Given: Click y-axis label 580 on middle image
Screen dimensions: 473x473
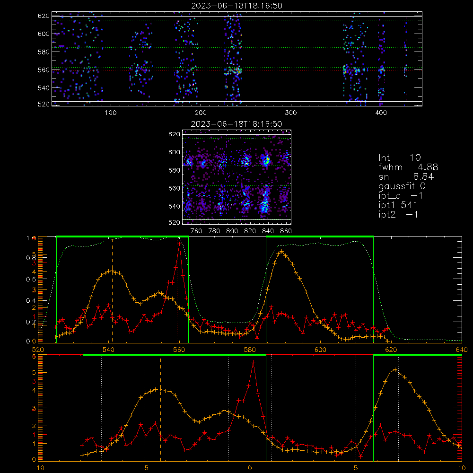Looking at the screenshot, I should pos(174,170).
